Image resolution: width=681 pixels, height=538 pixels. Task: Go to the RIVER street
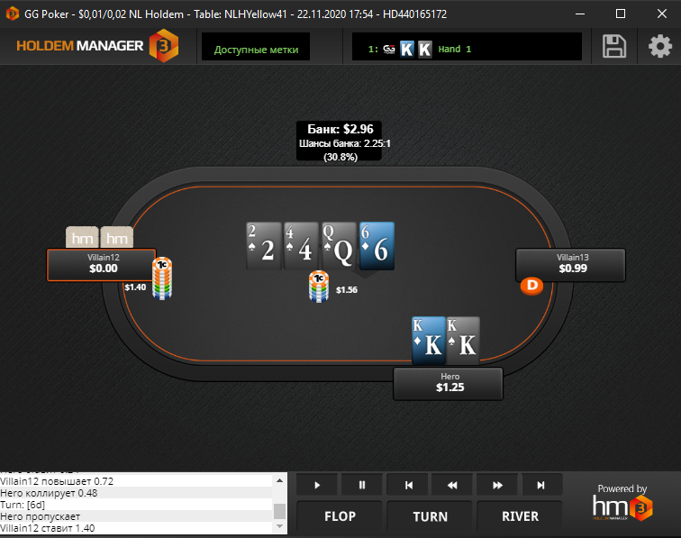[520, 516]
